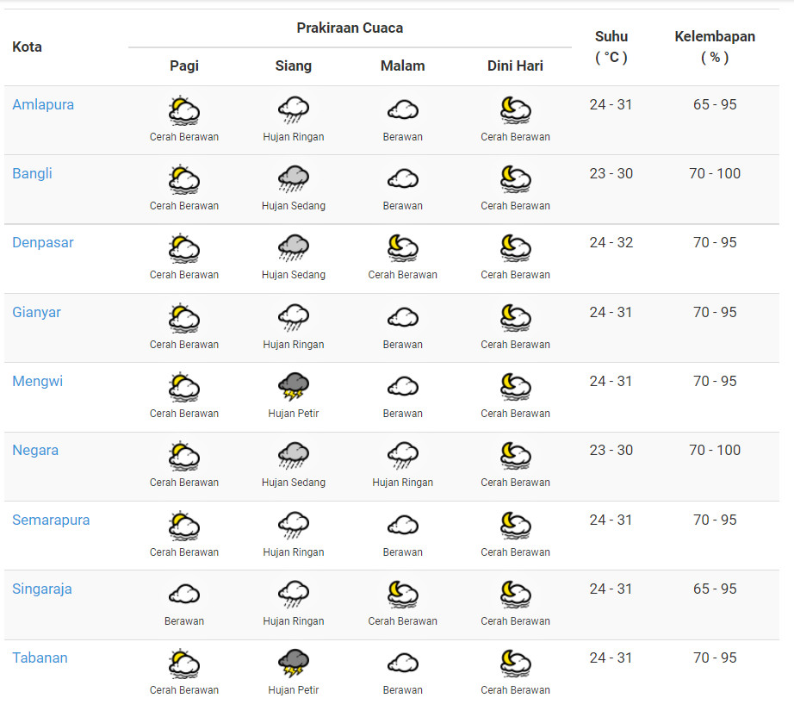794x723 pixels.
Task: Open the Tabanan city link
Action: tap(40, 658)
